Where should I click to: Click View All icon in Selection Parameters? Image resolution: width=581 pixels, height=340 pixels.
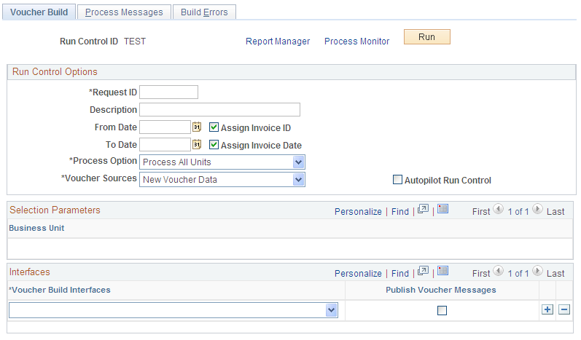coord(423,210)
